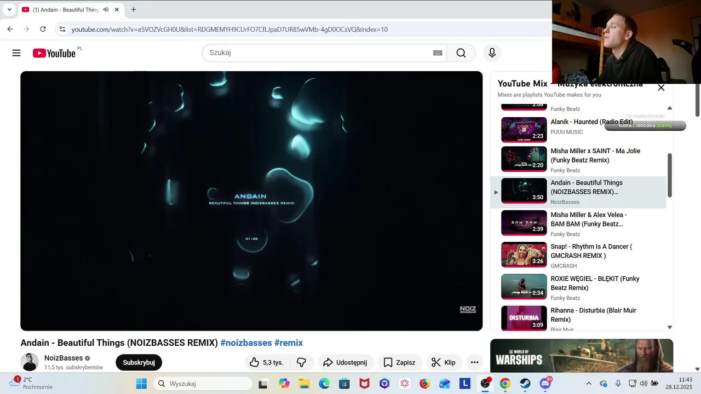Show hidden system tray icons
Screen dimensions: 701x394
tap(589, 384)
